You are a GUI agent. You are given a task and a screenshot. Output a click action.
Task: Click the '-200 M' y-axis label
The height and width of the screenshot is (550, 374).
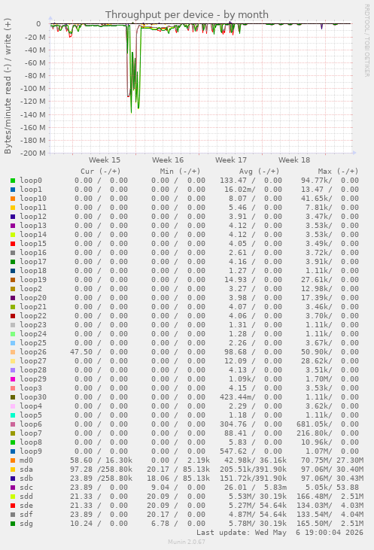pos(32,153)
